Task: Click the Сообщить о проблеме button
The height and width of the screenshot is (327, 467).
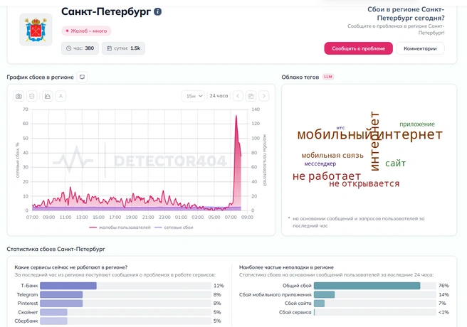Action: pyautogui.click(x=358, y=48)
